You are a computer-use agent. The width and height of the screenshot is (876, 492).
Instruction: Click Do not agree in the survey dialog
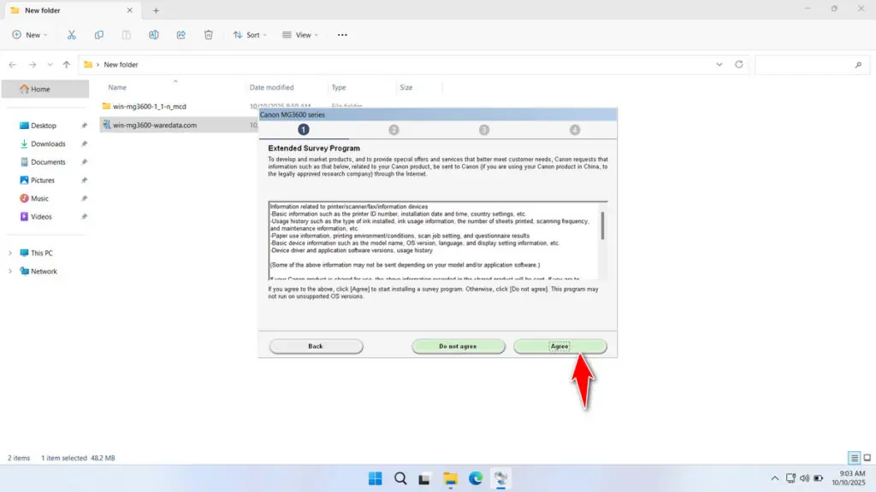[459, 346]
